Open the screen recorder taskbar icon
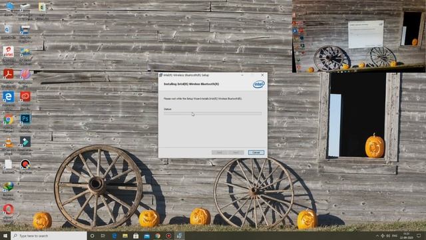 coord(168,235)
